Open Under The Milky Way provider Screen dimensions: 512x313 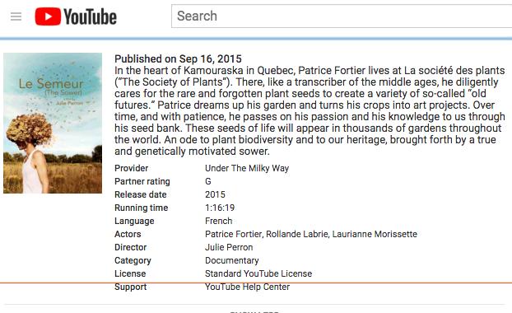(x=247, y=168)
